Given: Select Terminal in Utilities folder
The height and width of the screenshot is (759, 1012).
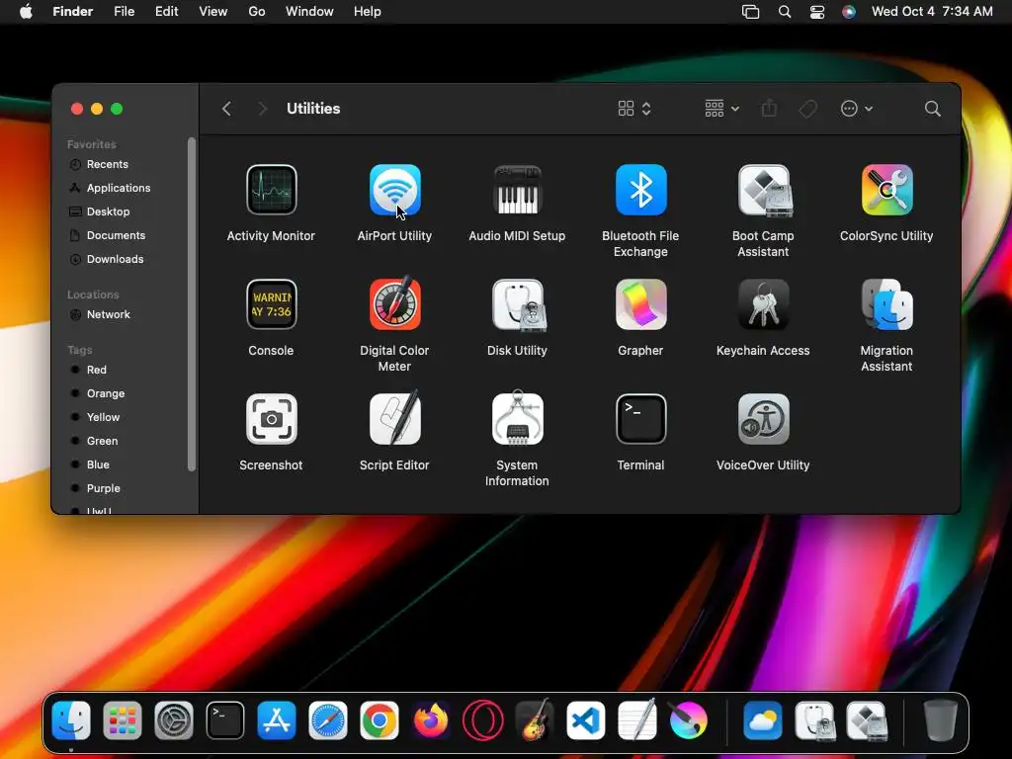Looking at the screenshot, I should (640, 419).
